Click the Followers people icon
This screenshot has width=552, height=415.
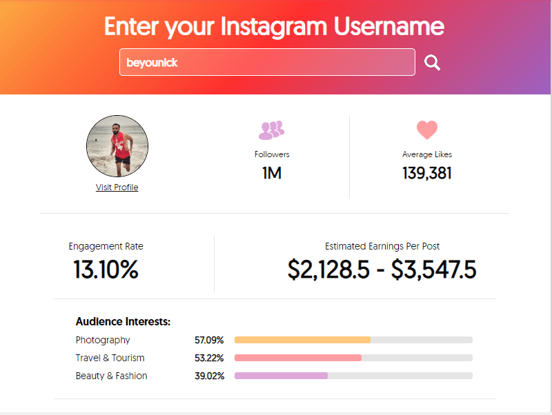click(271, 130)
